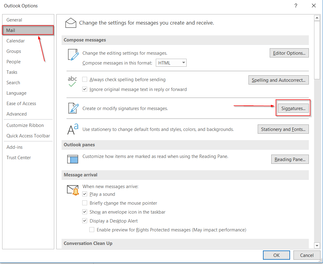Click the abc spell check icon
Viewport: 323px width, 264px height.
pos(72,81)
